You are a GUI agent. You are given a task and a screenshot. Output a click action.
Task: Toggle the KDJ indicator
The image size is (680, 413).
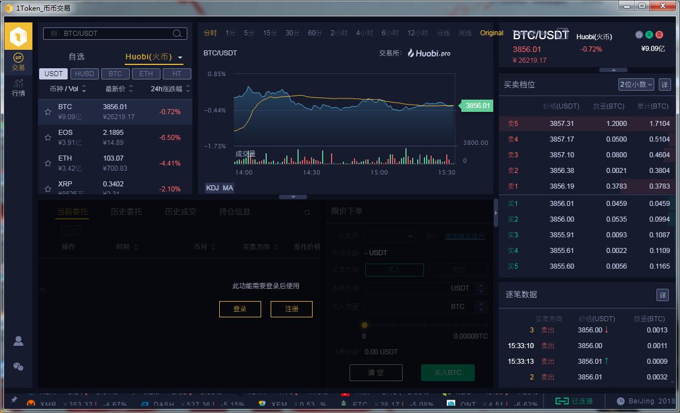(x=212, y=187)
